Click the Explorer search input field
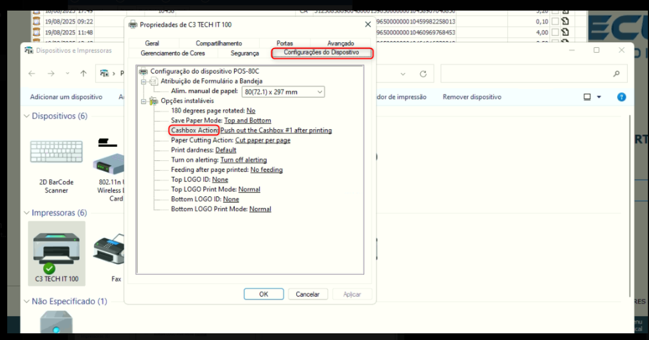The height and width of the screenshot is (340, 649). coord(526,73)
